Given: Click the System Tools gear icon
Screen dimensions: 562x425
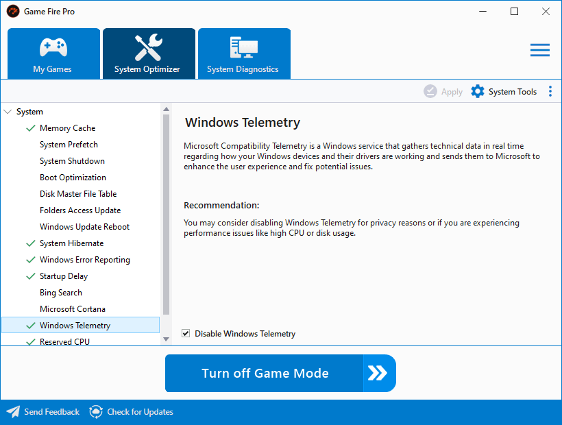Looking at the screenshot, I should pos(478,92).
